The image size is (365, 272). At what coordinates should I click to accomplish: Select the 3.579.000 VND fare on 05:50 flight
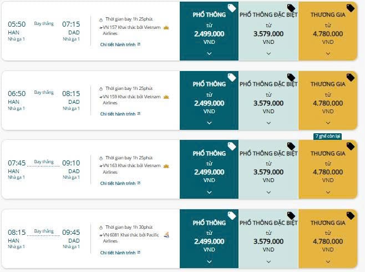point(268,33)
